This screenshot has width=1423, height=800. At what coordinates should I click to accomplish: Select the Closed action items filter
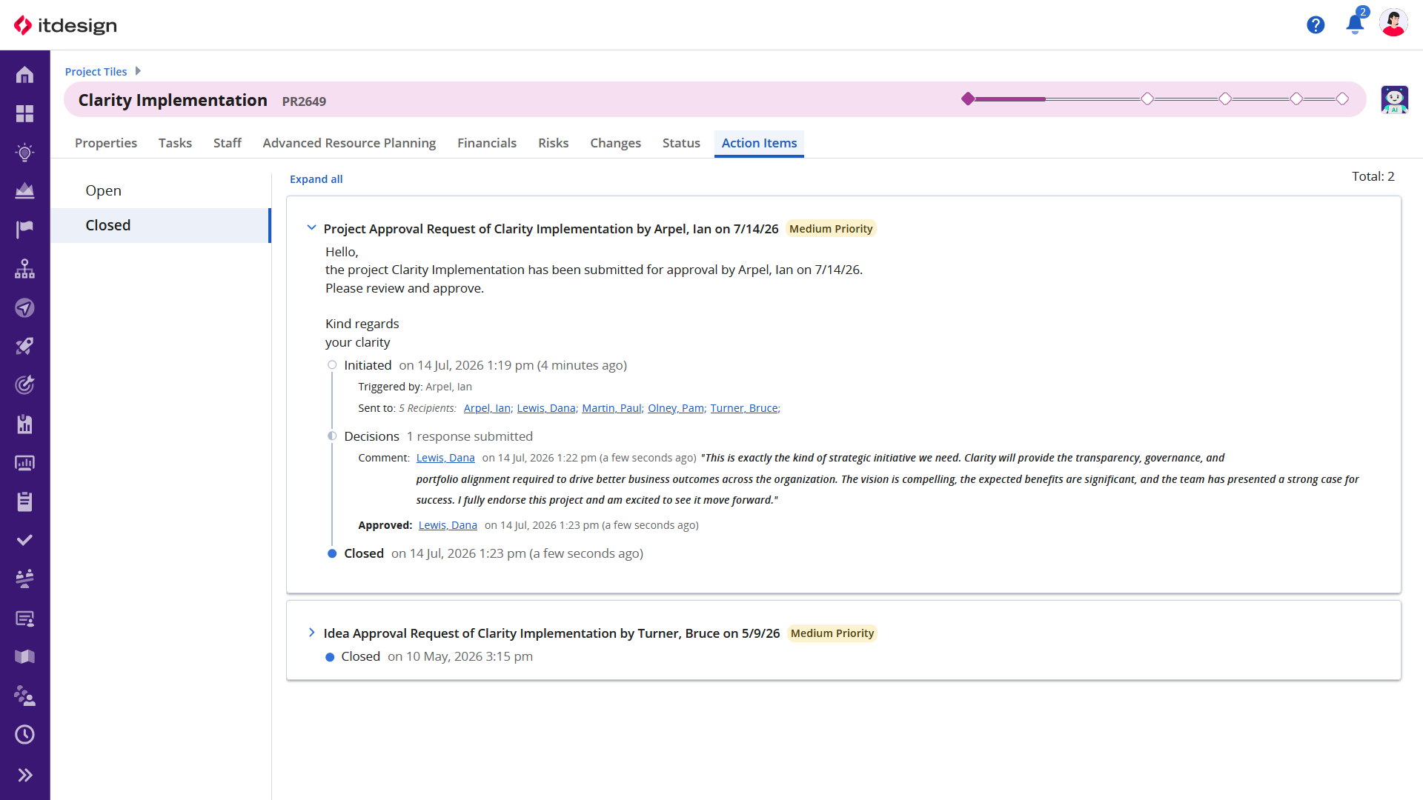160,225
